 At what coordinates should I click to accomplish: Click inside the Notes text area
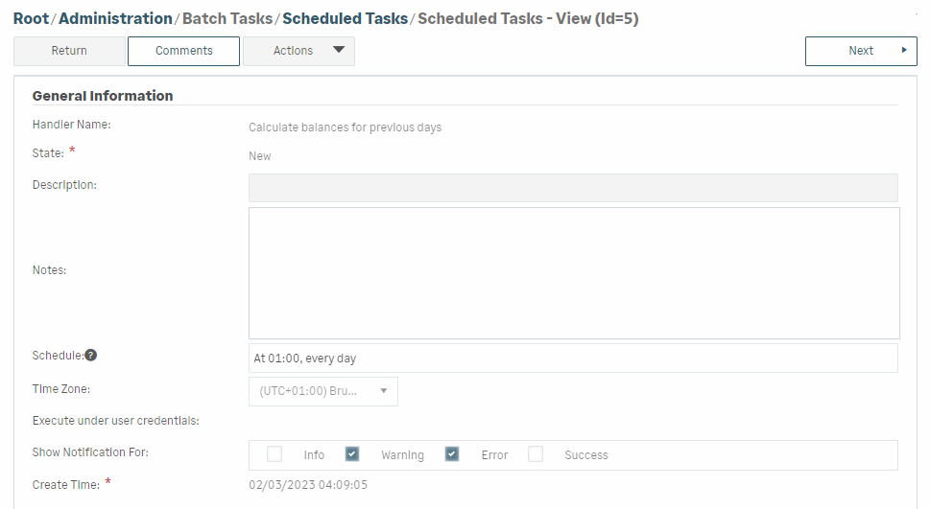[573, 273]
